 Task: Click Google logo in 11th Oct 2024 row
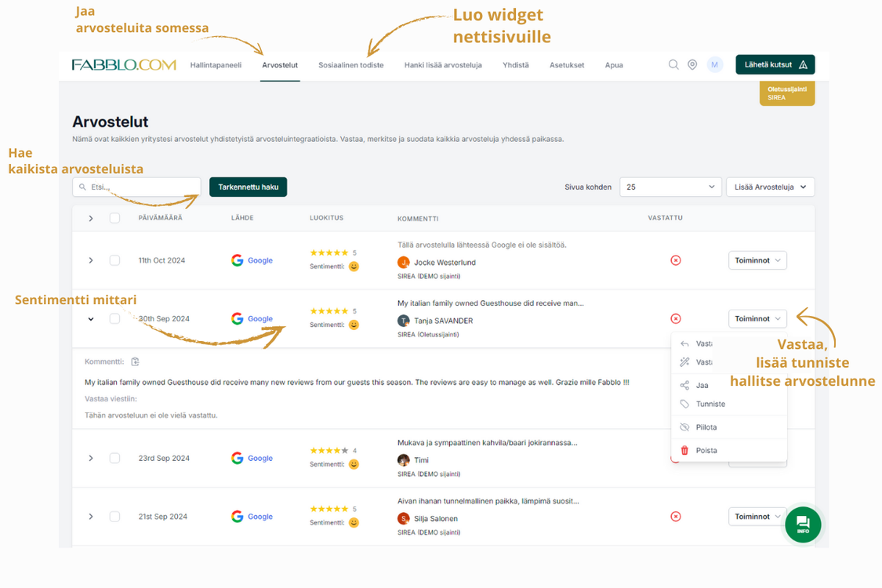tap(238, 260)
